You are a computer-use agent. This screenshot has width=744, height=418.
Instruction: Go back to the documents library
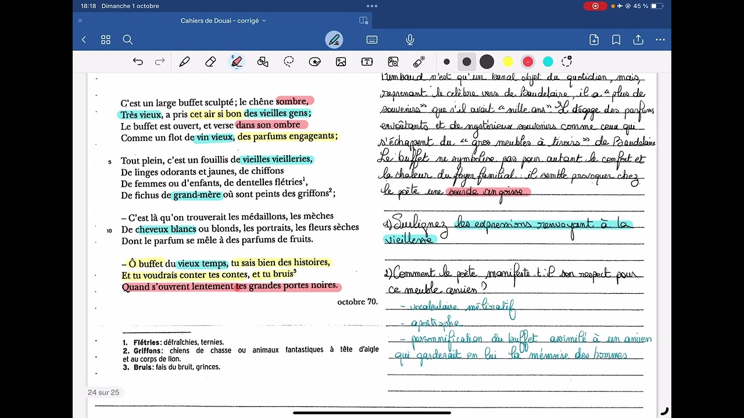[x=84, y=39]
